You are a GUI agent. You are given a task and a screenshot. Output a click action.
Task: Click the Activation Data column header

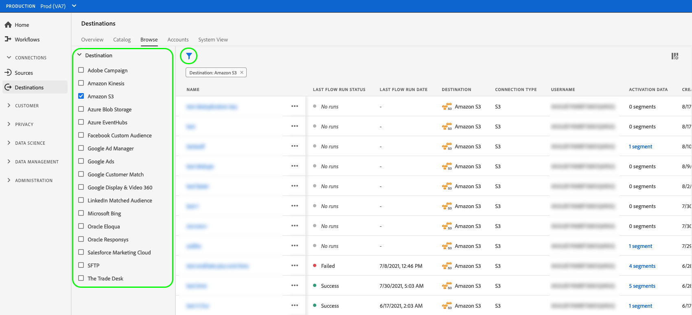tap(648, 89)
